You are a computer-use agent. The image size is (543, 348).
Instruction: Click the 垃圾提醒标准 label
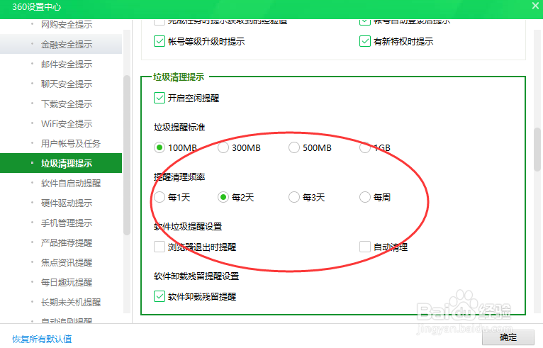tap(179, 128)
